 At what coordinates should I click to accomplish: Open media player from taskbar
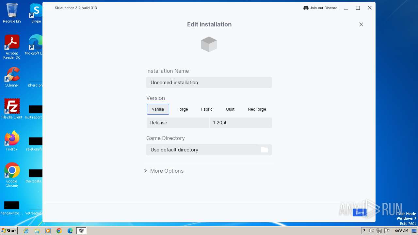coord(48,231)
